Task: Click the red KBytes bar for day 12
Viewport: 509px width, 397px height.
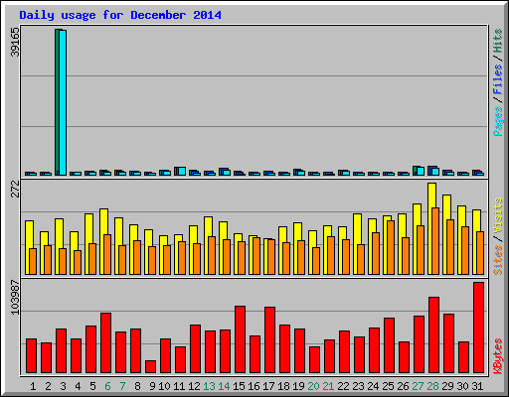Action: pyautogui.click(x=195, y=349)
